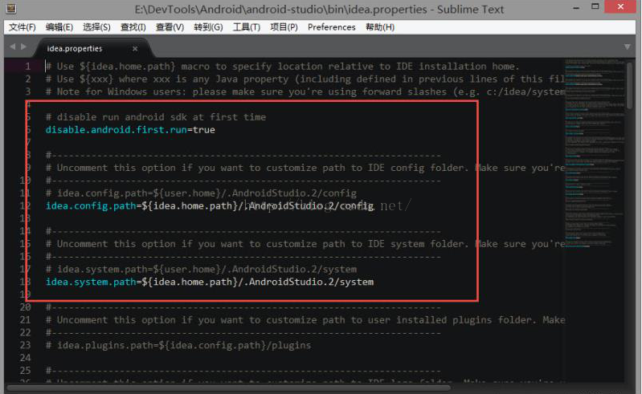Close the idea.properties tab
This screenshot has height=394, width=642.
135,49
